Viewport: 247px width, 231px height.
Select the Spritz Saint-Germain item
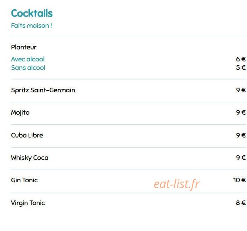(x=43, y=90)
